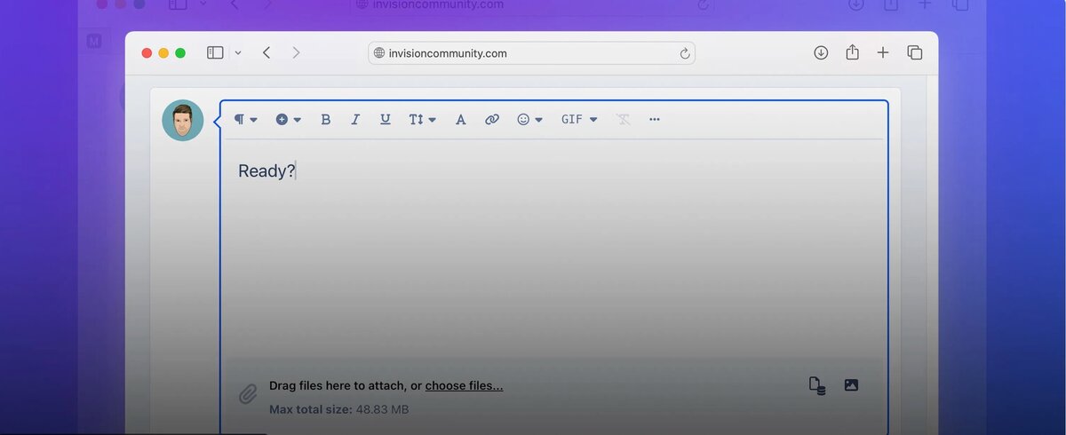Image resolution: width=1066 pixels, height=435 pixels.
Task: Expand the font size dropdown
Action: pos(422,119)
